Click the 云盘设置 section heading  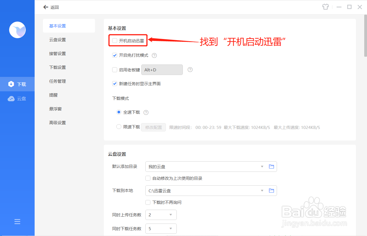point(117,154)
